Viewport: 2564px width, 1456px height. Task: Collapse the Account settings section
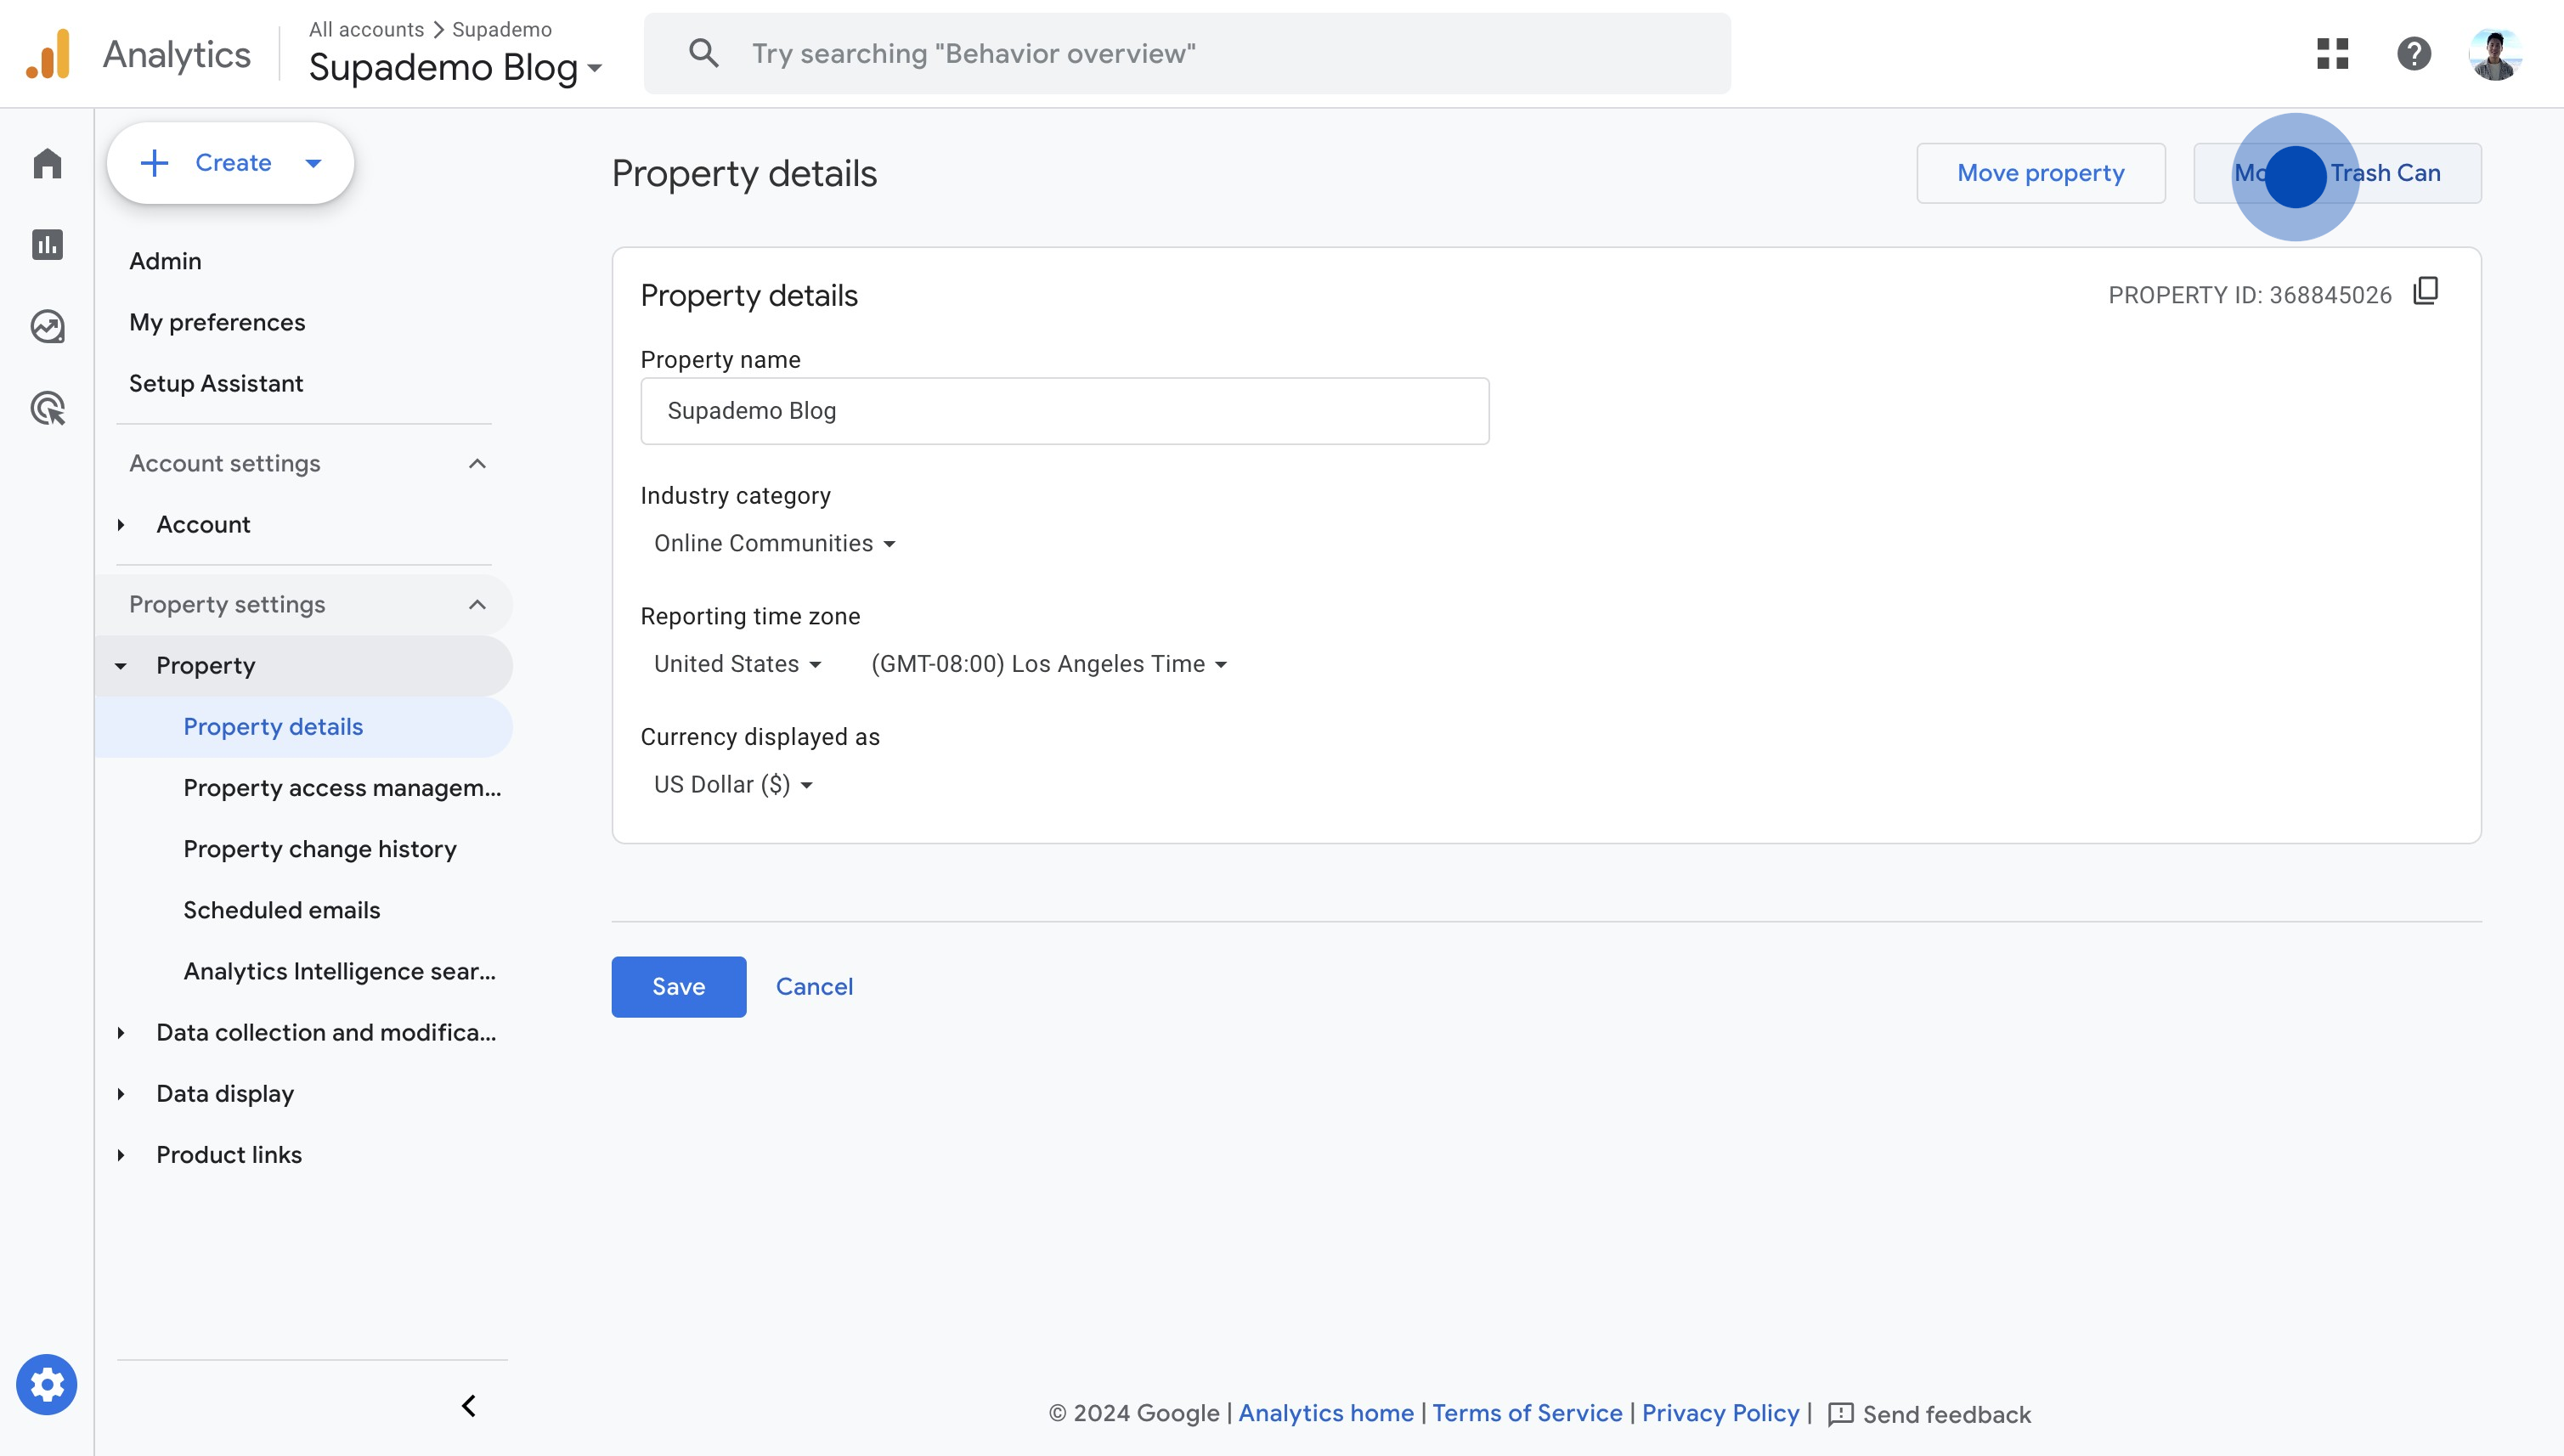(x=477, y=464)
